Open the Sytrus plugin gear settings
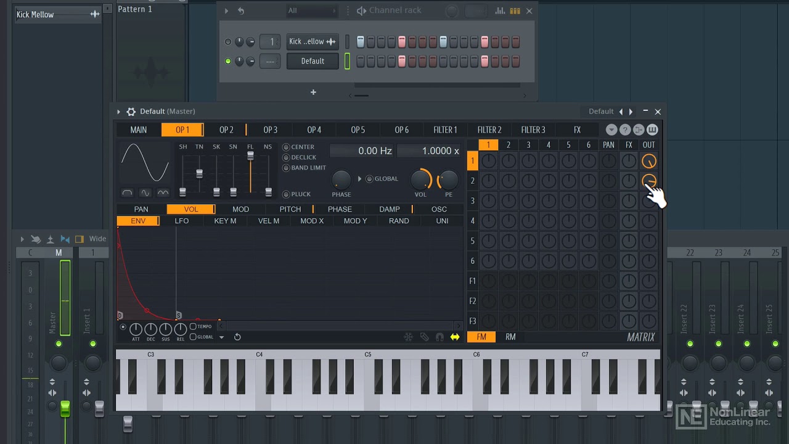789x444 pixels. click(131, 112)
